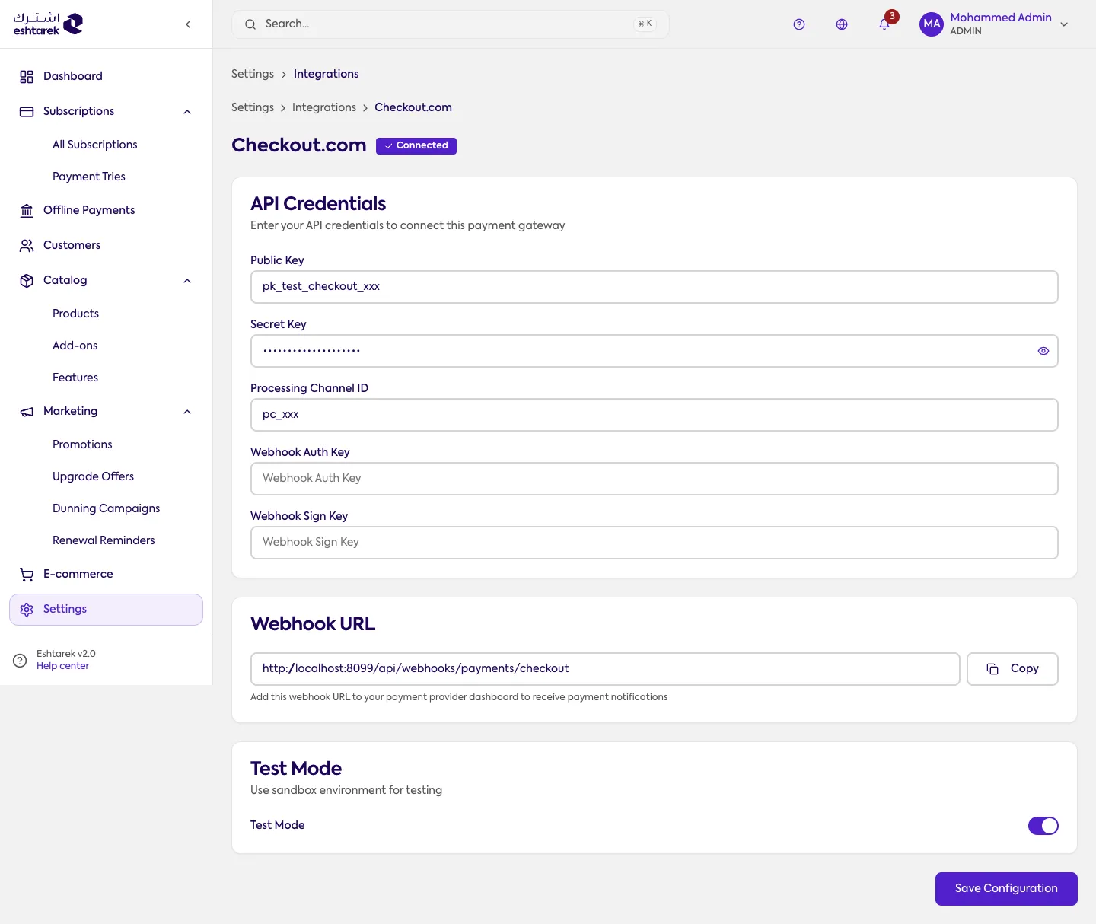Navigate to Features
The image size is (1096, 924).
tap(75, 378)
